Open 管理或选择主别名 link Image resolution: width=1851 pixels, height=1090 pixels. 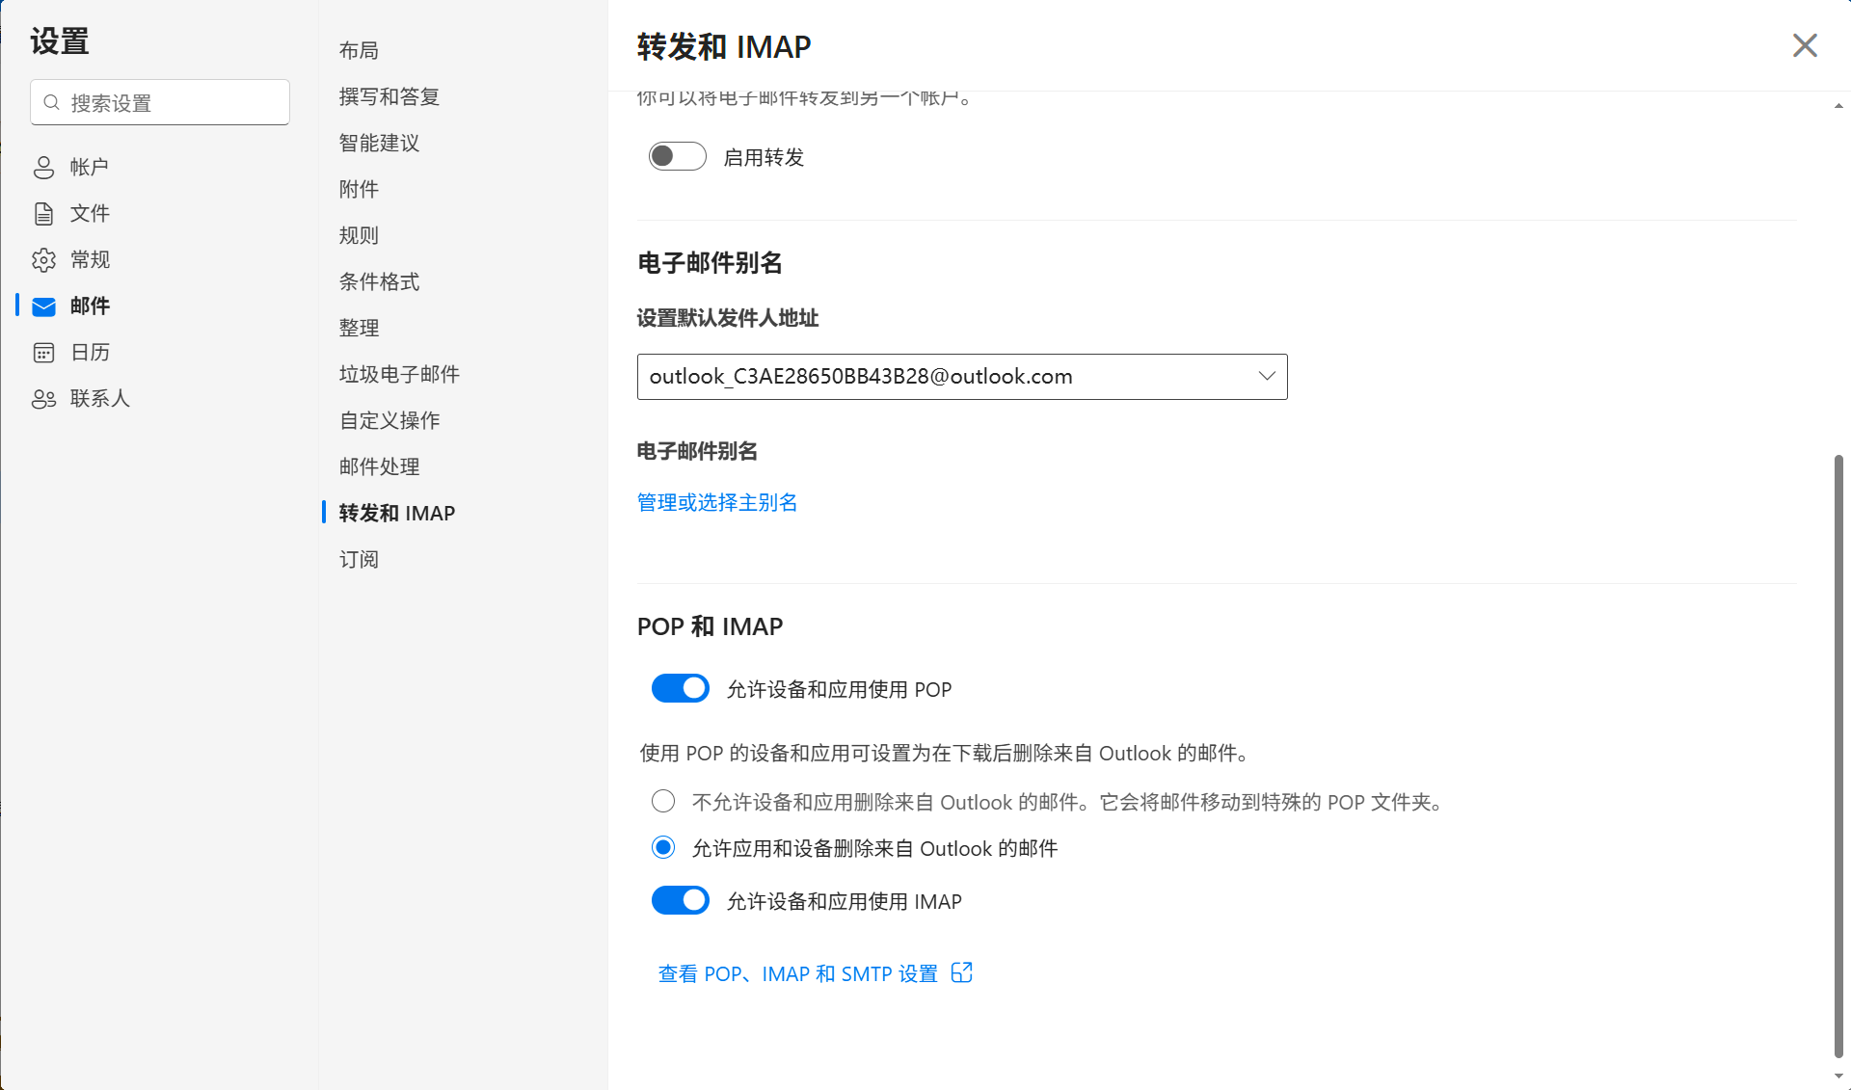pyautogui.click(x=717, y=502)
